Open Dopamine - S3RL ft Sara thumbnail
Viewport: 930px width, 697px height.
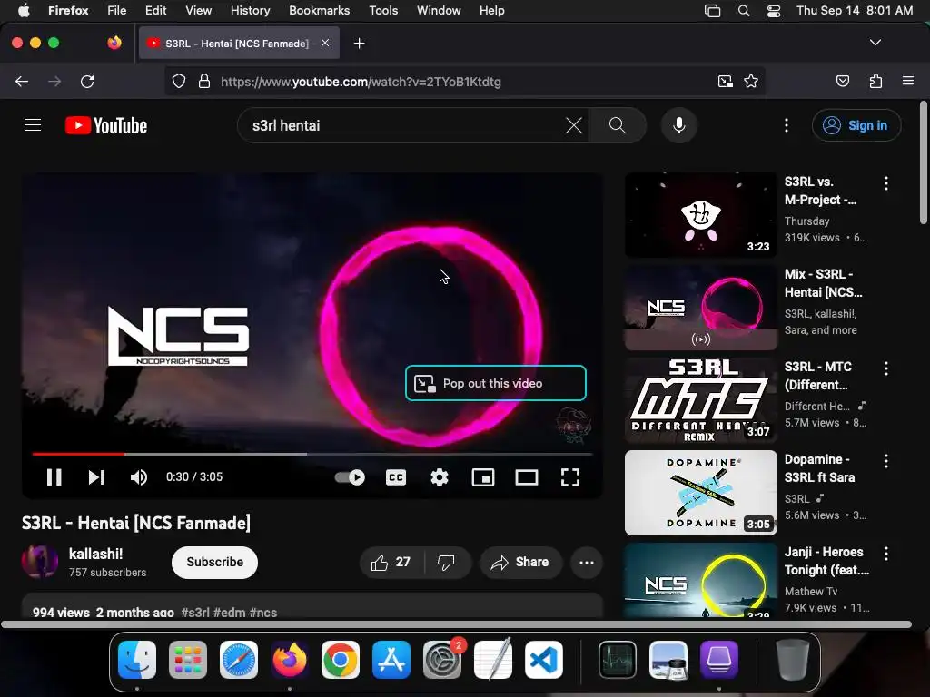(701, 493)
